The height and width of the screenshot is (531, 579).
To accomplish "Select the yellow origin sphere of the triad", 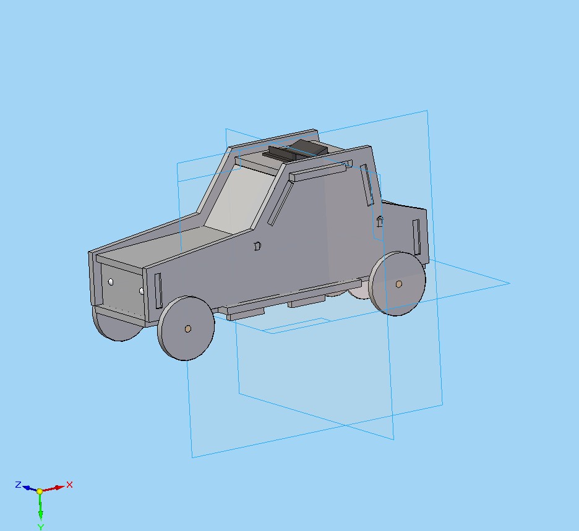I will [40, 491].
